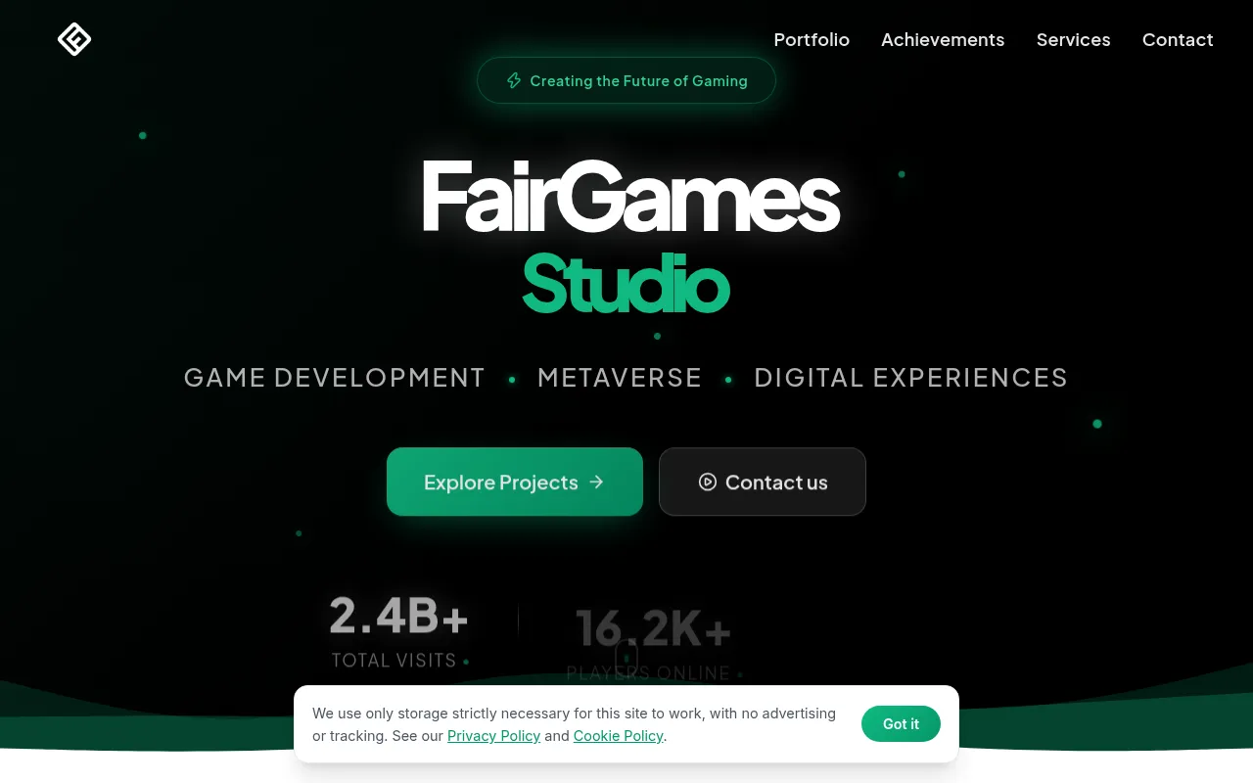Viewport: 1253px width, 783px height.
Task: Click the Contact us button
Action: 763,482
